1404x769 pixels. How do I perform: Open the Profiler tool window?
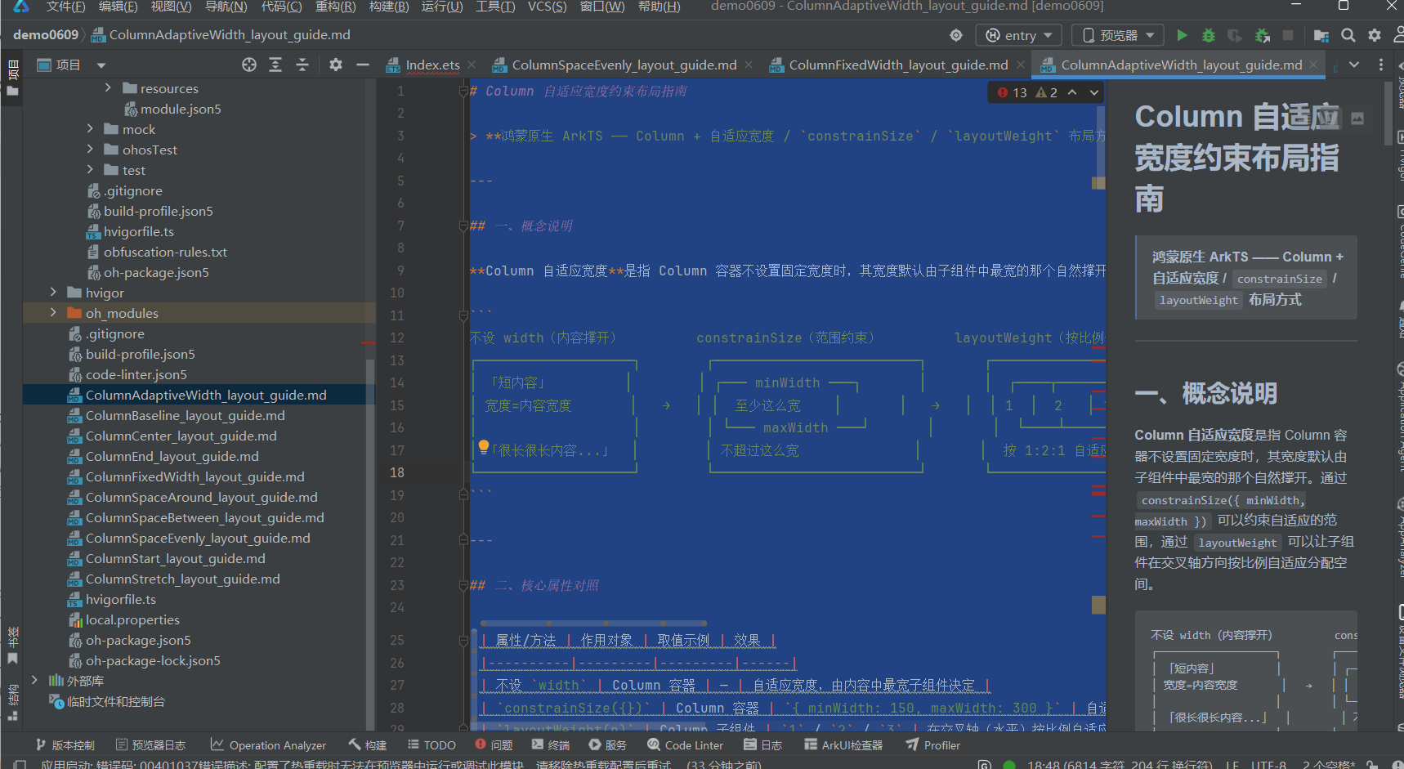(932, 745)
